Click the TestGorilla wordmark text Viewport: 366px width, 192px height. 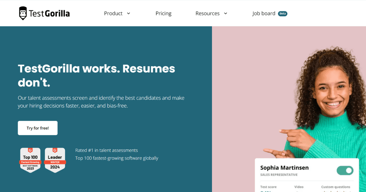click(49, 13)
